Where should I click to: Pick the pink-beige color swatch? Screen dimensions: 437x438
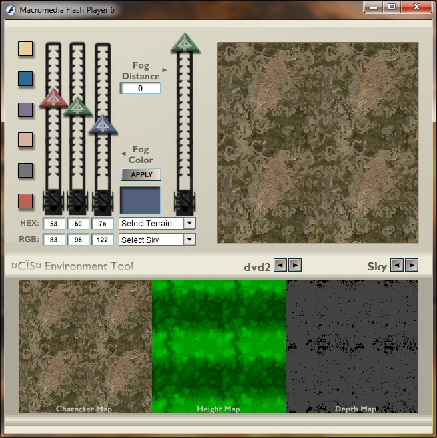pyautogui.click(x=25, y=140)
